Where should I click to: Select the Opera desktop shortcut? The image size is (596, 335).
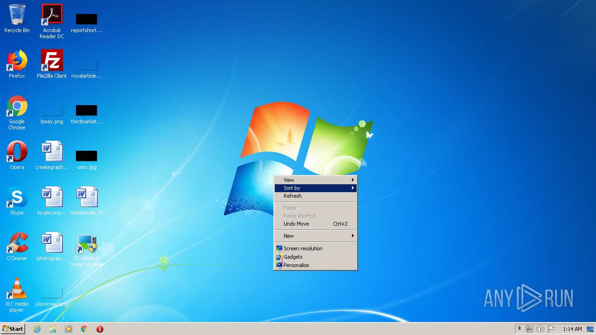[x=17, y=155]
